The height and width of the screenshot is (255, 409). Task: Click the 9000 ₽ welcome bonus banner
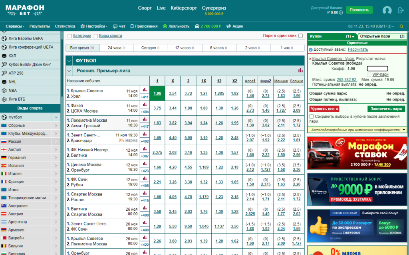(x=357, y=190)
